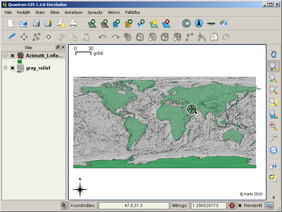Open the Skats menu
This screenshot has height=212, width=282.
click(x=40, y=12)
